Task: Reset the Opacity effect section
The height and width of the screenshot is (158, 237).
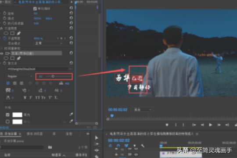Action: click(71, 28)
